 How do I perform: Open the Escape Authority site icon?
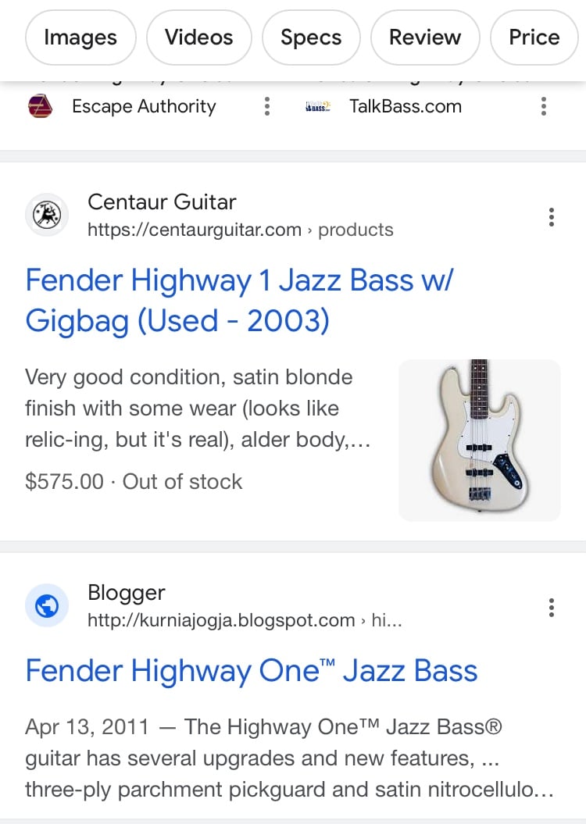(40, 106)
